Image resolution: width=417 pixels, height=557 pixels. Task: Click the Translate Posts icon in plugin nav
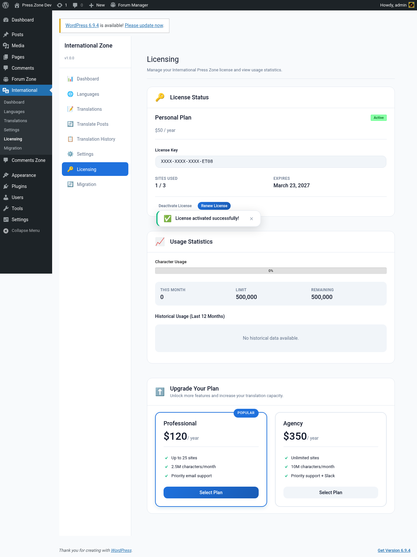tap(70, 124)
